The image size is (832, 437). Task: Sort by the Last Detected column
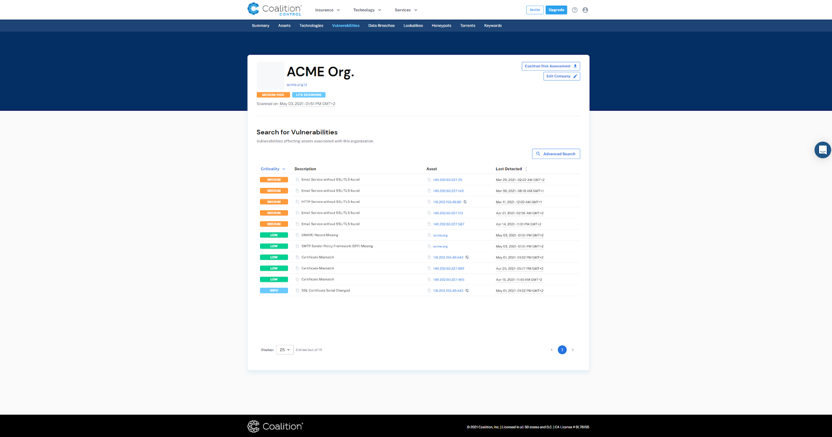click(511, 169)
